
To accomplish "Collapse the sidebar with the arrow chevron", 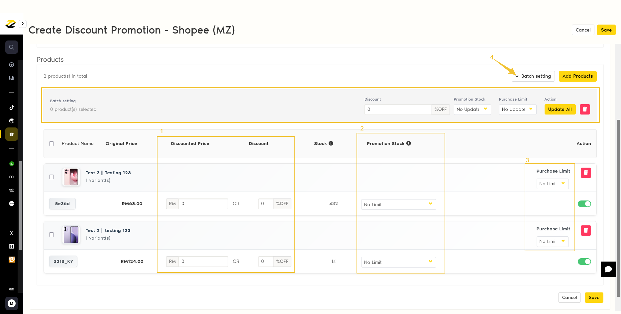I will pos(22,24).
